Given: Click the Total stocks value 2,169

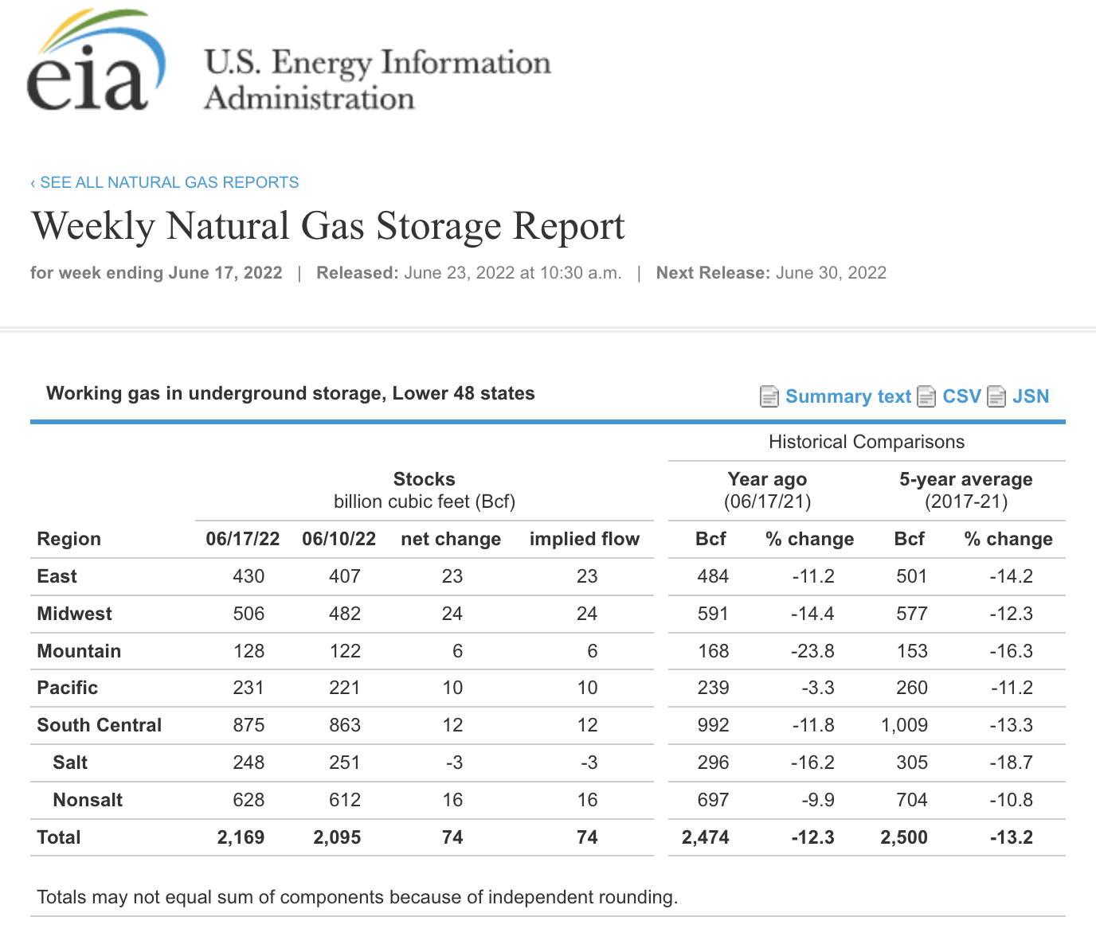Looking at the screenshot, I should coord(241,837).
